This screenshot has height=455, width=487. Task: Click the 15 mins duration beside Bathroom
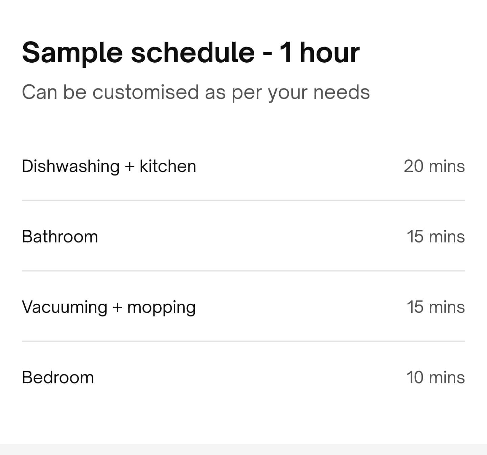point(436,237)
